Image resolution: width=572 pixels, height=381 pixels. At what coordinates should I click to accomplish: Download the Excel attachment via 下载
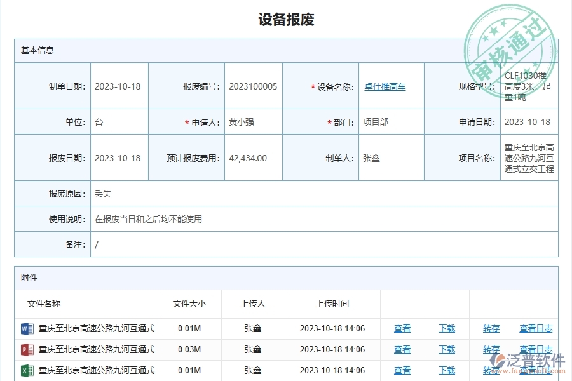click(447, 370)
